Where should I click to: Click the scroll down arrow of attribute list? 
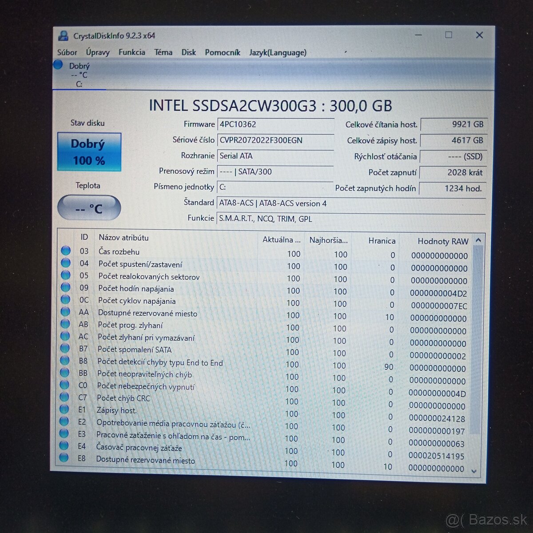click(x=474, y=471)
